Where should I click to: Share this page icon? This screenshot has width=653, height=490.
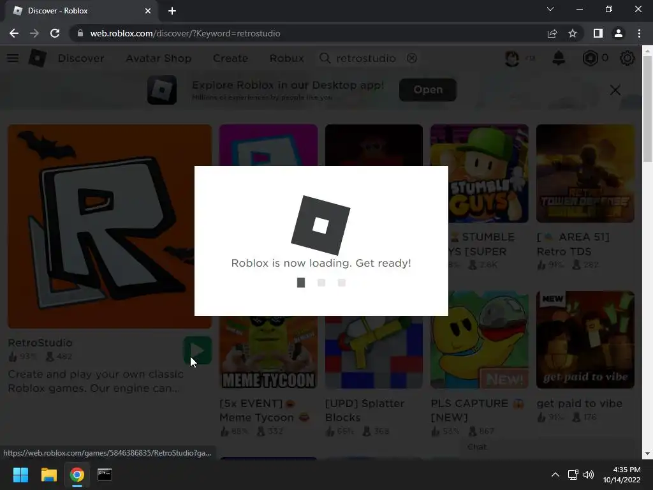pos(552,33)
